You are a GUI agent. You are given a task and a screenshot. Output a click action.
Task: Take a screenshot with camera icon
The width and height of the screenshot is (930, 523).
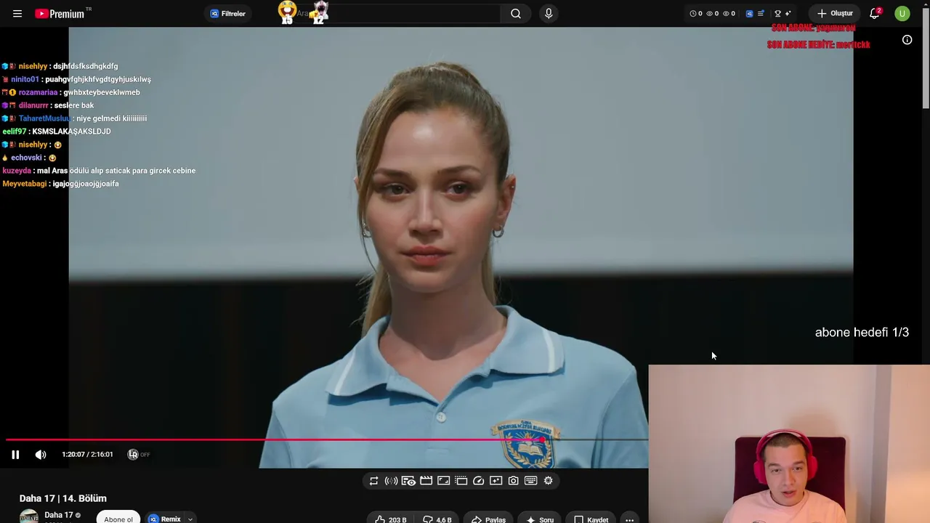513,481
